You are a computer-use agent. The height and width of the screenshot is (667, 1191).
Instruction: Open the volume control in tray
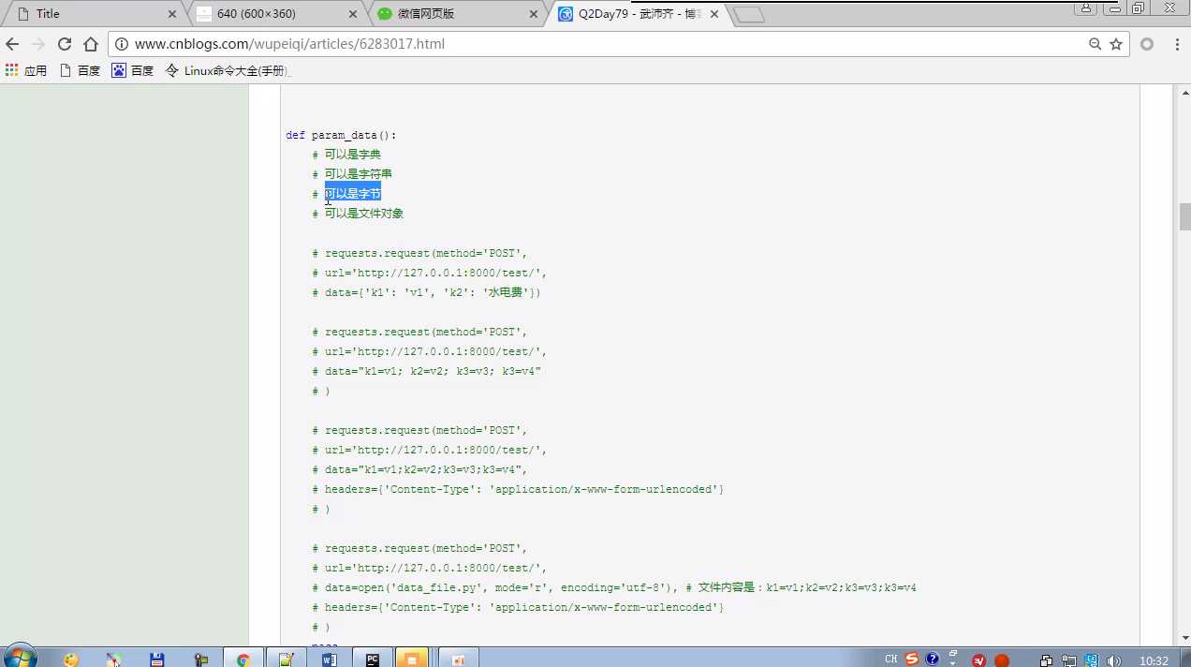(1112, 660)
